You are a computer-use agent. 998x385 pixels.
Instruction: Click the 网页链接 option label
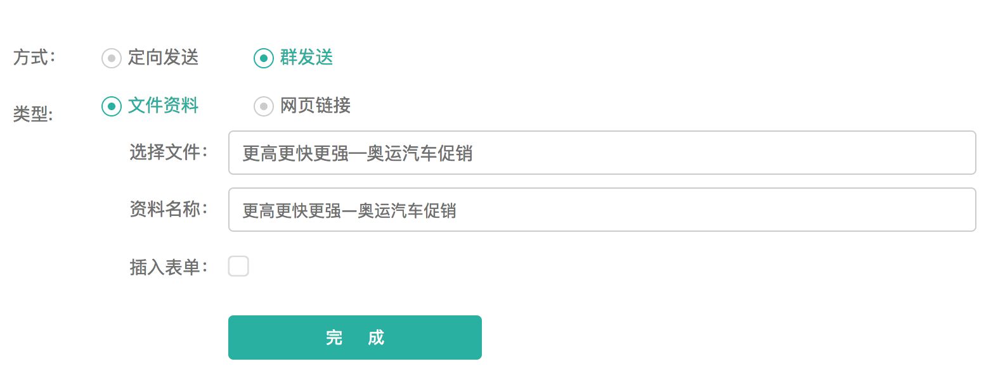point(315,106)
